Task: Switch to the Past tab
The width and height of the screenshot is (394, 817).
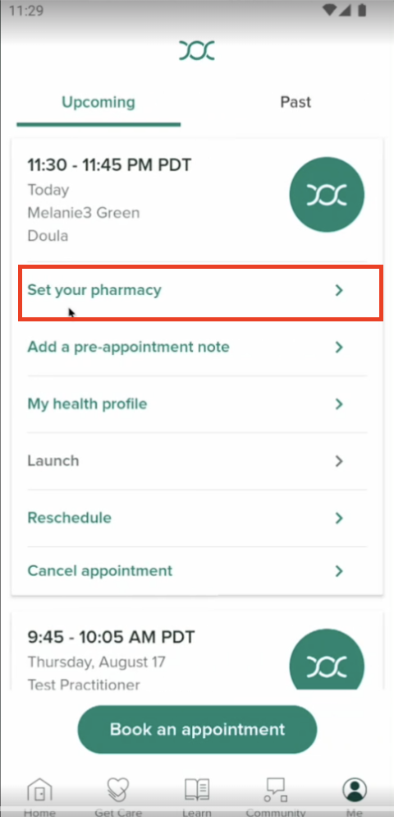Action: point(295,102)
